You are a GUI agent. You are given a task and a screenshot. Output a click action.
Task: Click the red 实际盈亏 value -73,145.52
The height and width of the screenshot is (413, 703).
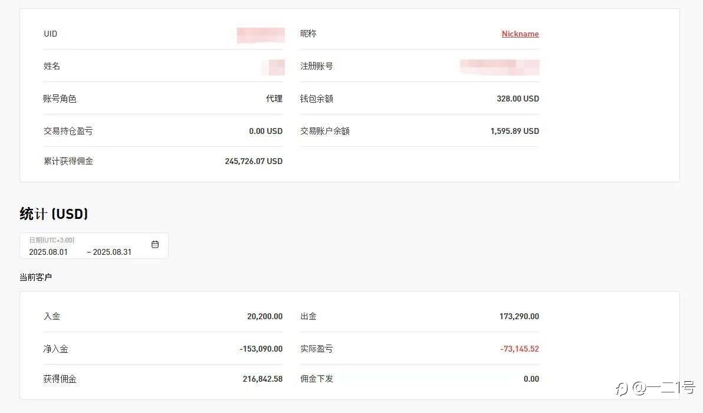point(520,349)
